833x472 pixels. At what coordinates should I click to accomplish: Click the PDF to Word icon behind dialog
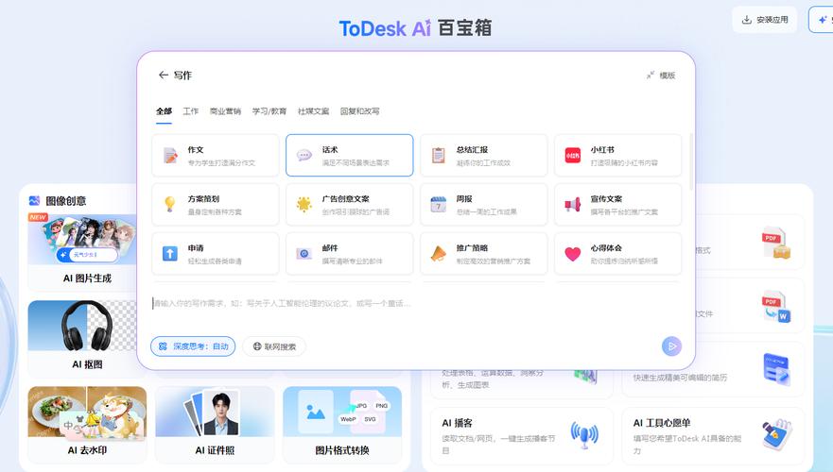coord(776,306)
